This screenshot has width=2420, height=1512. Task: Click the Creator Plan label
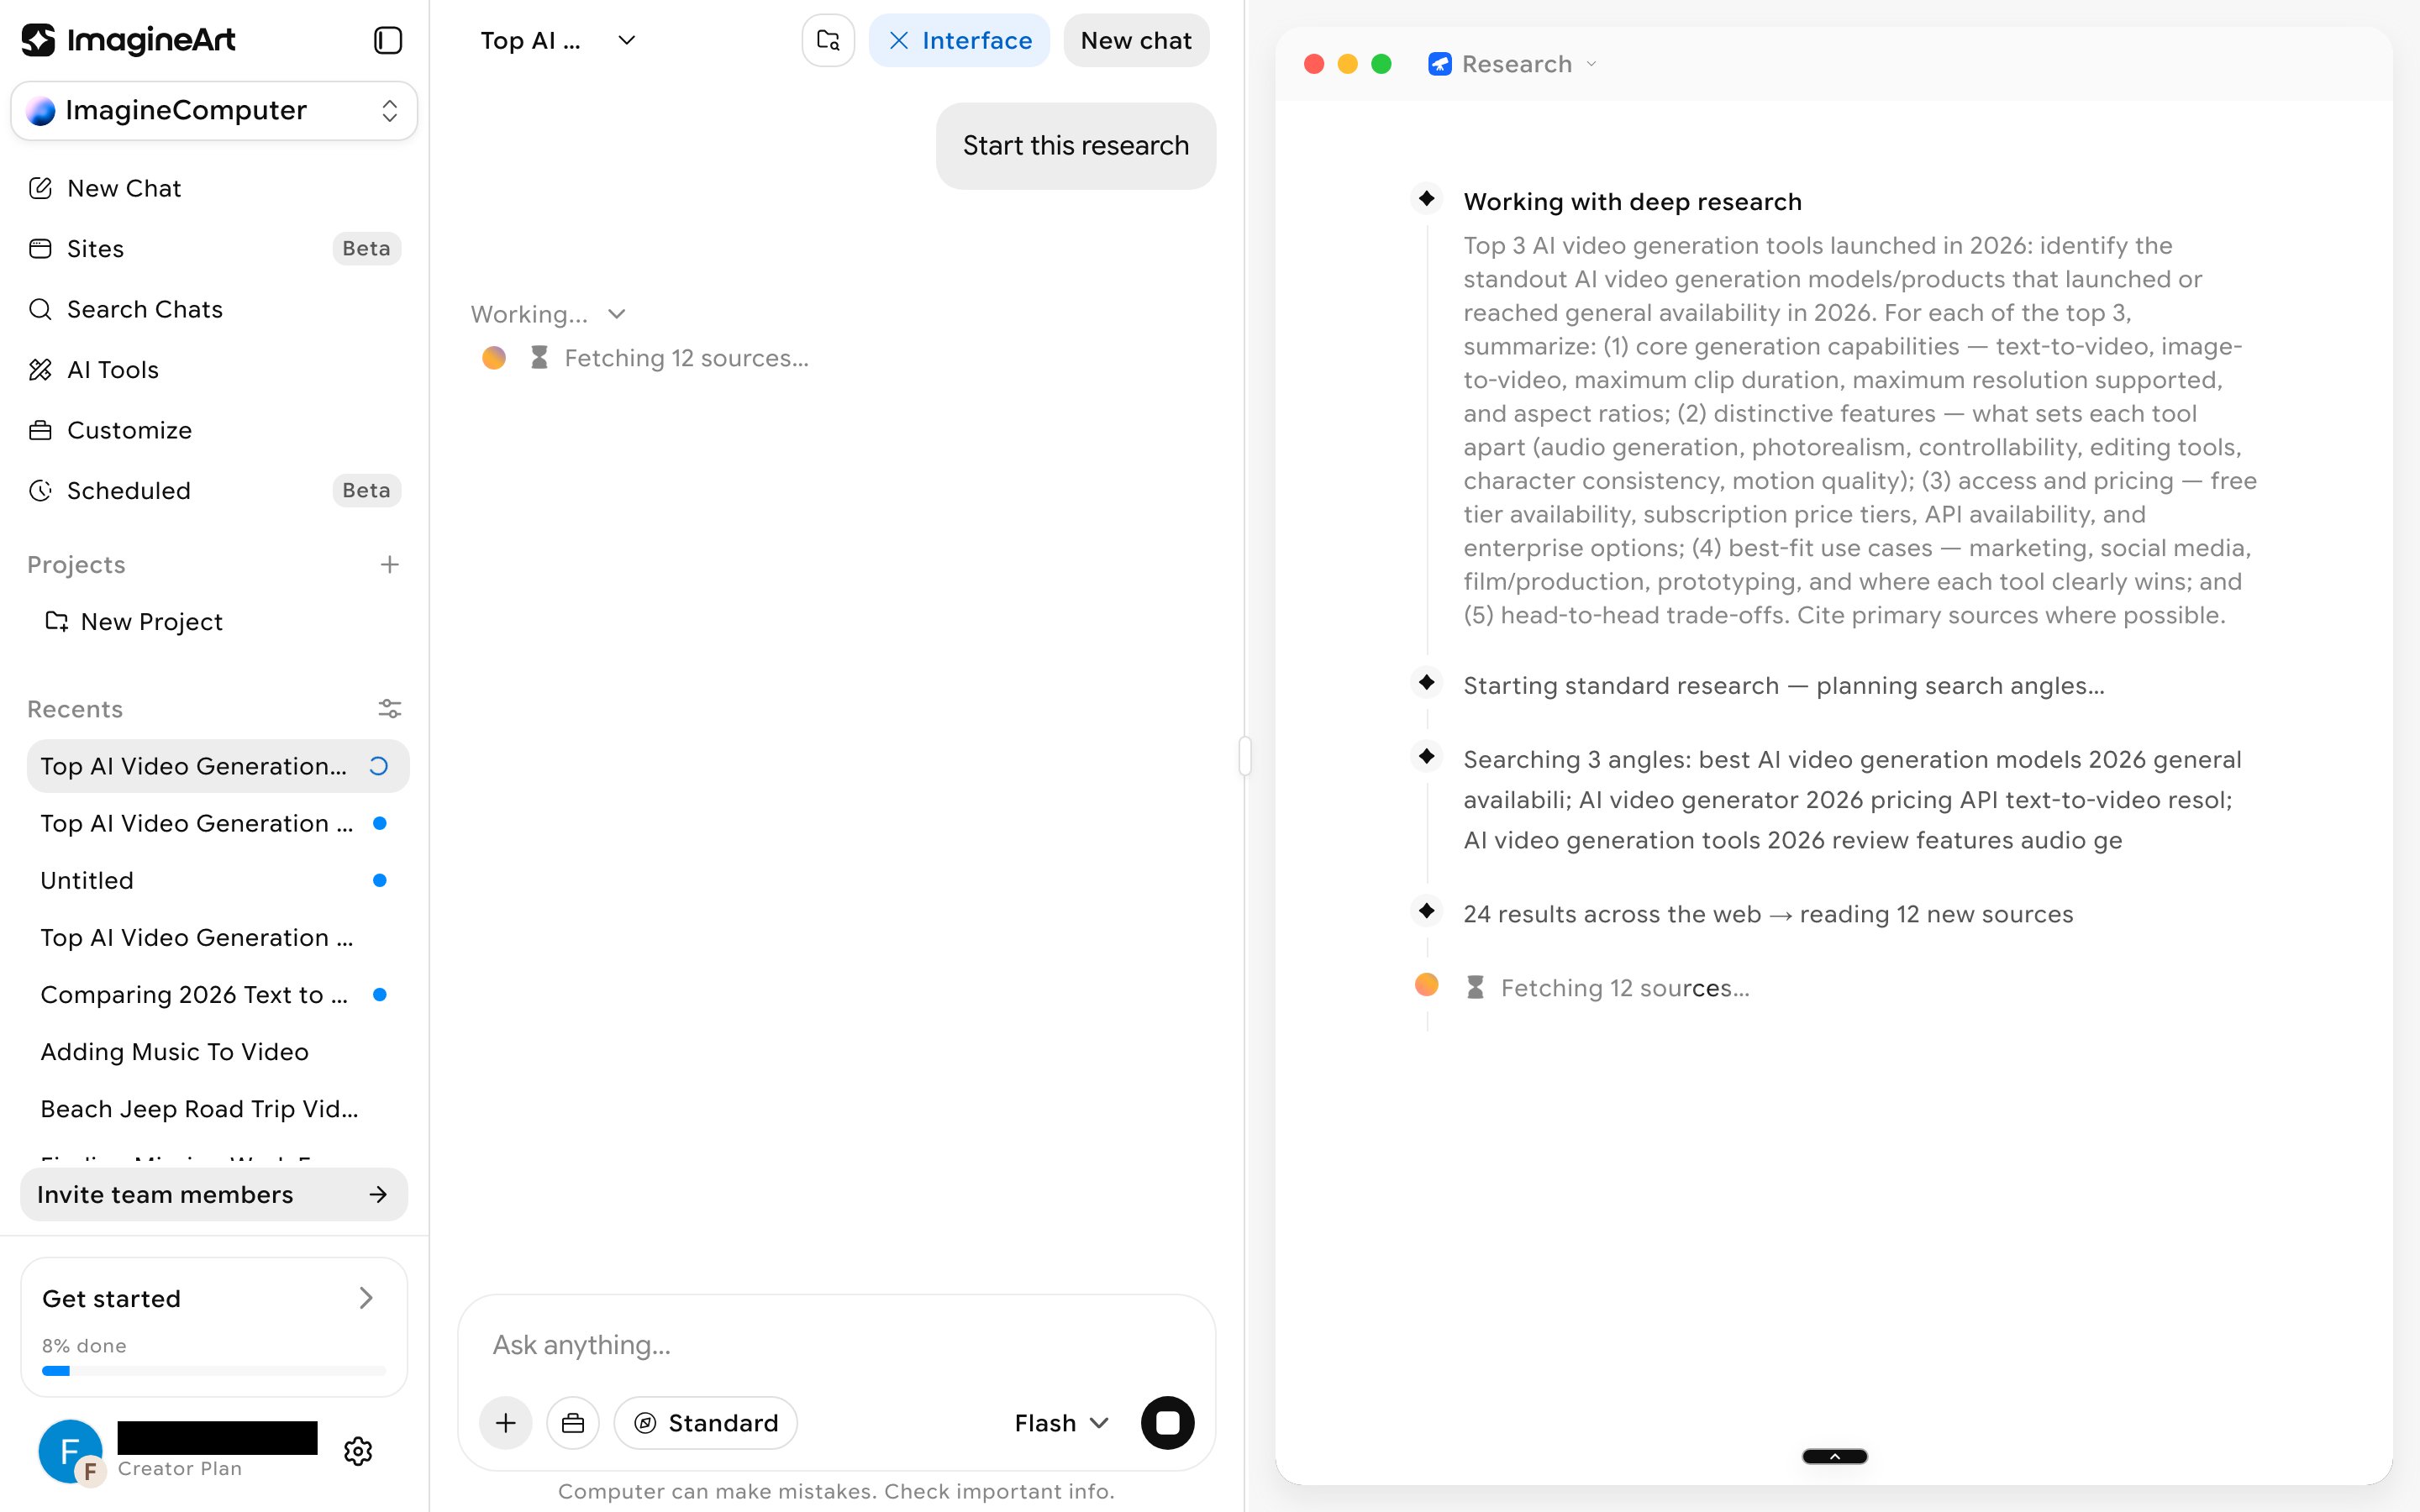coord(180,1469)
